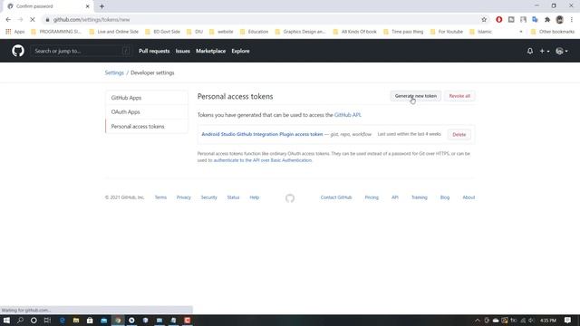
Task: Expand the bookmarks bar overflow arrow
Action: (x=521, y=32)
